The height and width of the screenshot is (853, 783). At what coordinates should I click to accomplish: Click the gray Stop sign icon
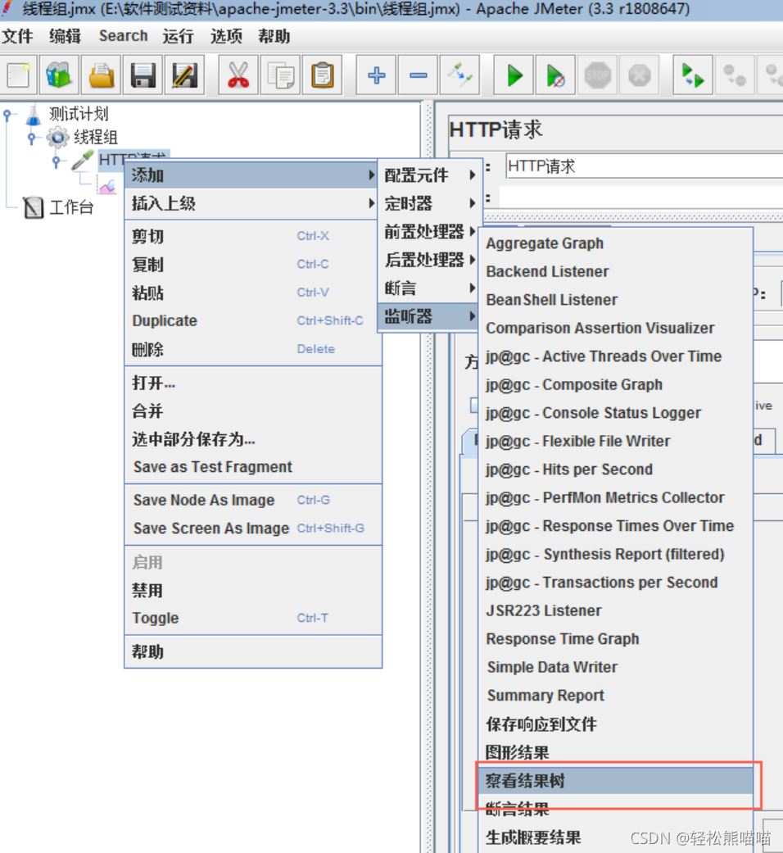coord(597,75)
